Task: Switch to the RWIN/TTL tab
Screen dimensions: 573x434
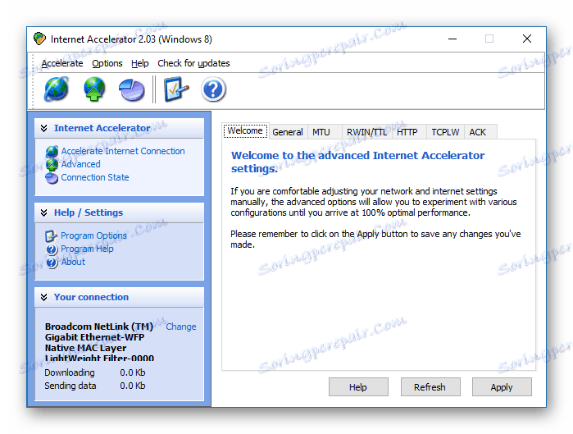Action: 367,132
